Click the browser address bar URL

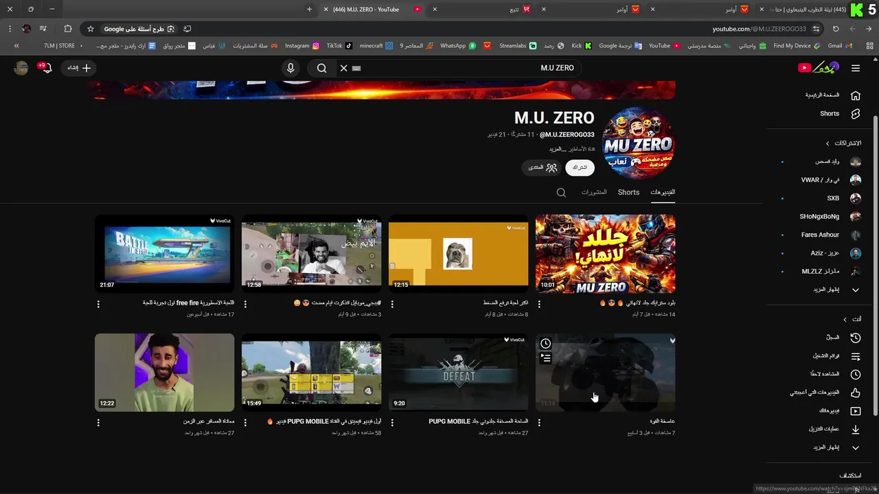point(759,29)
